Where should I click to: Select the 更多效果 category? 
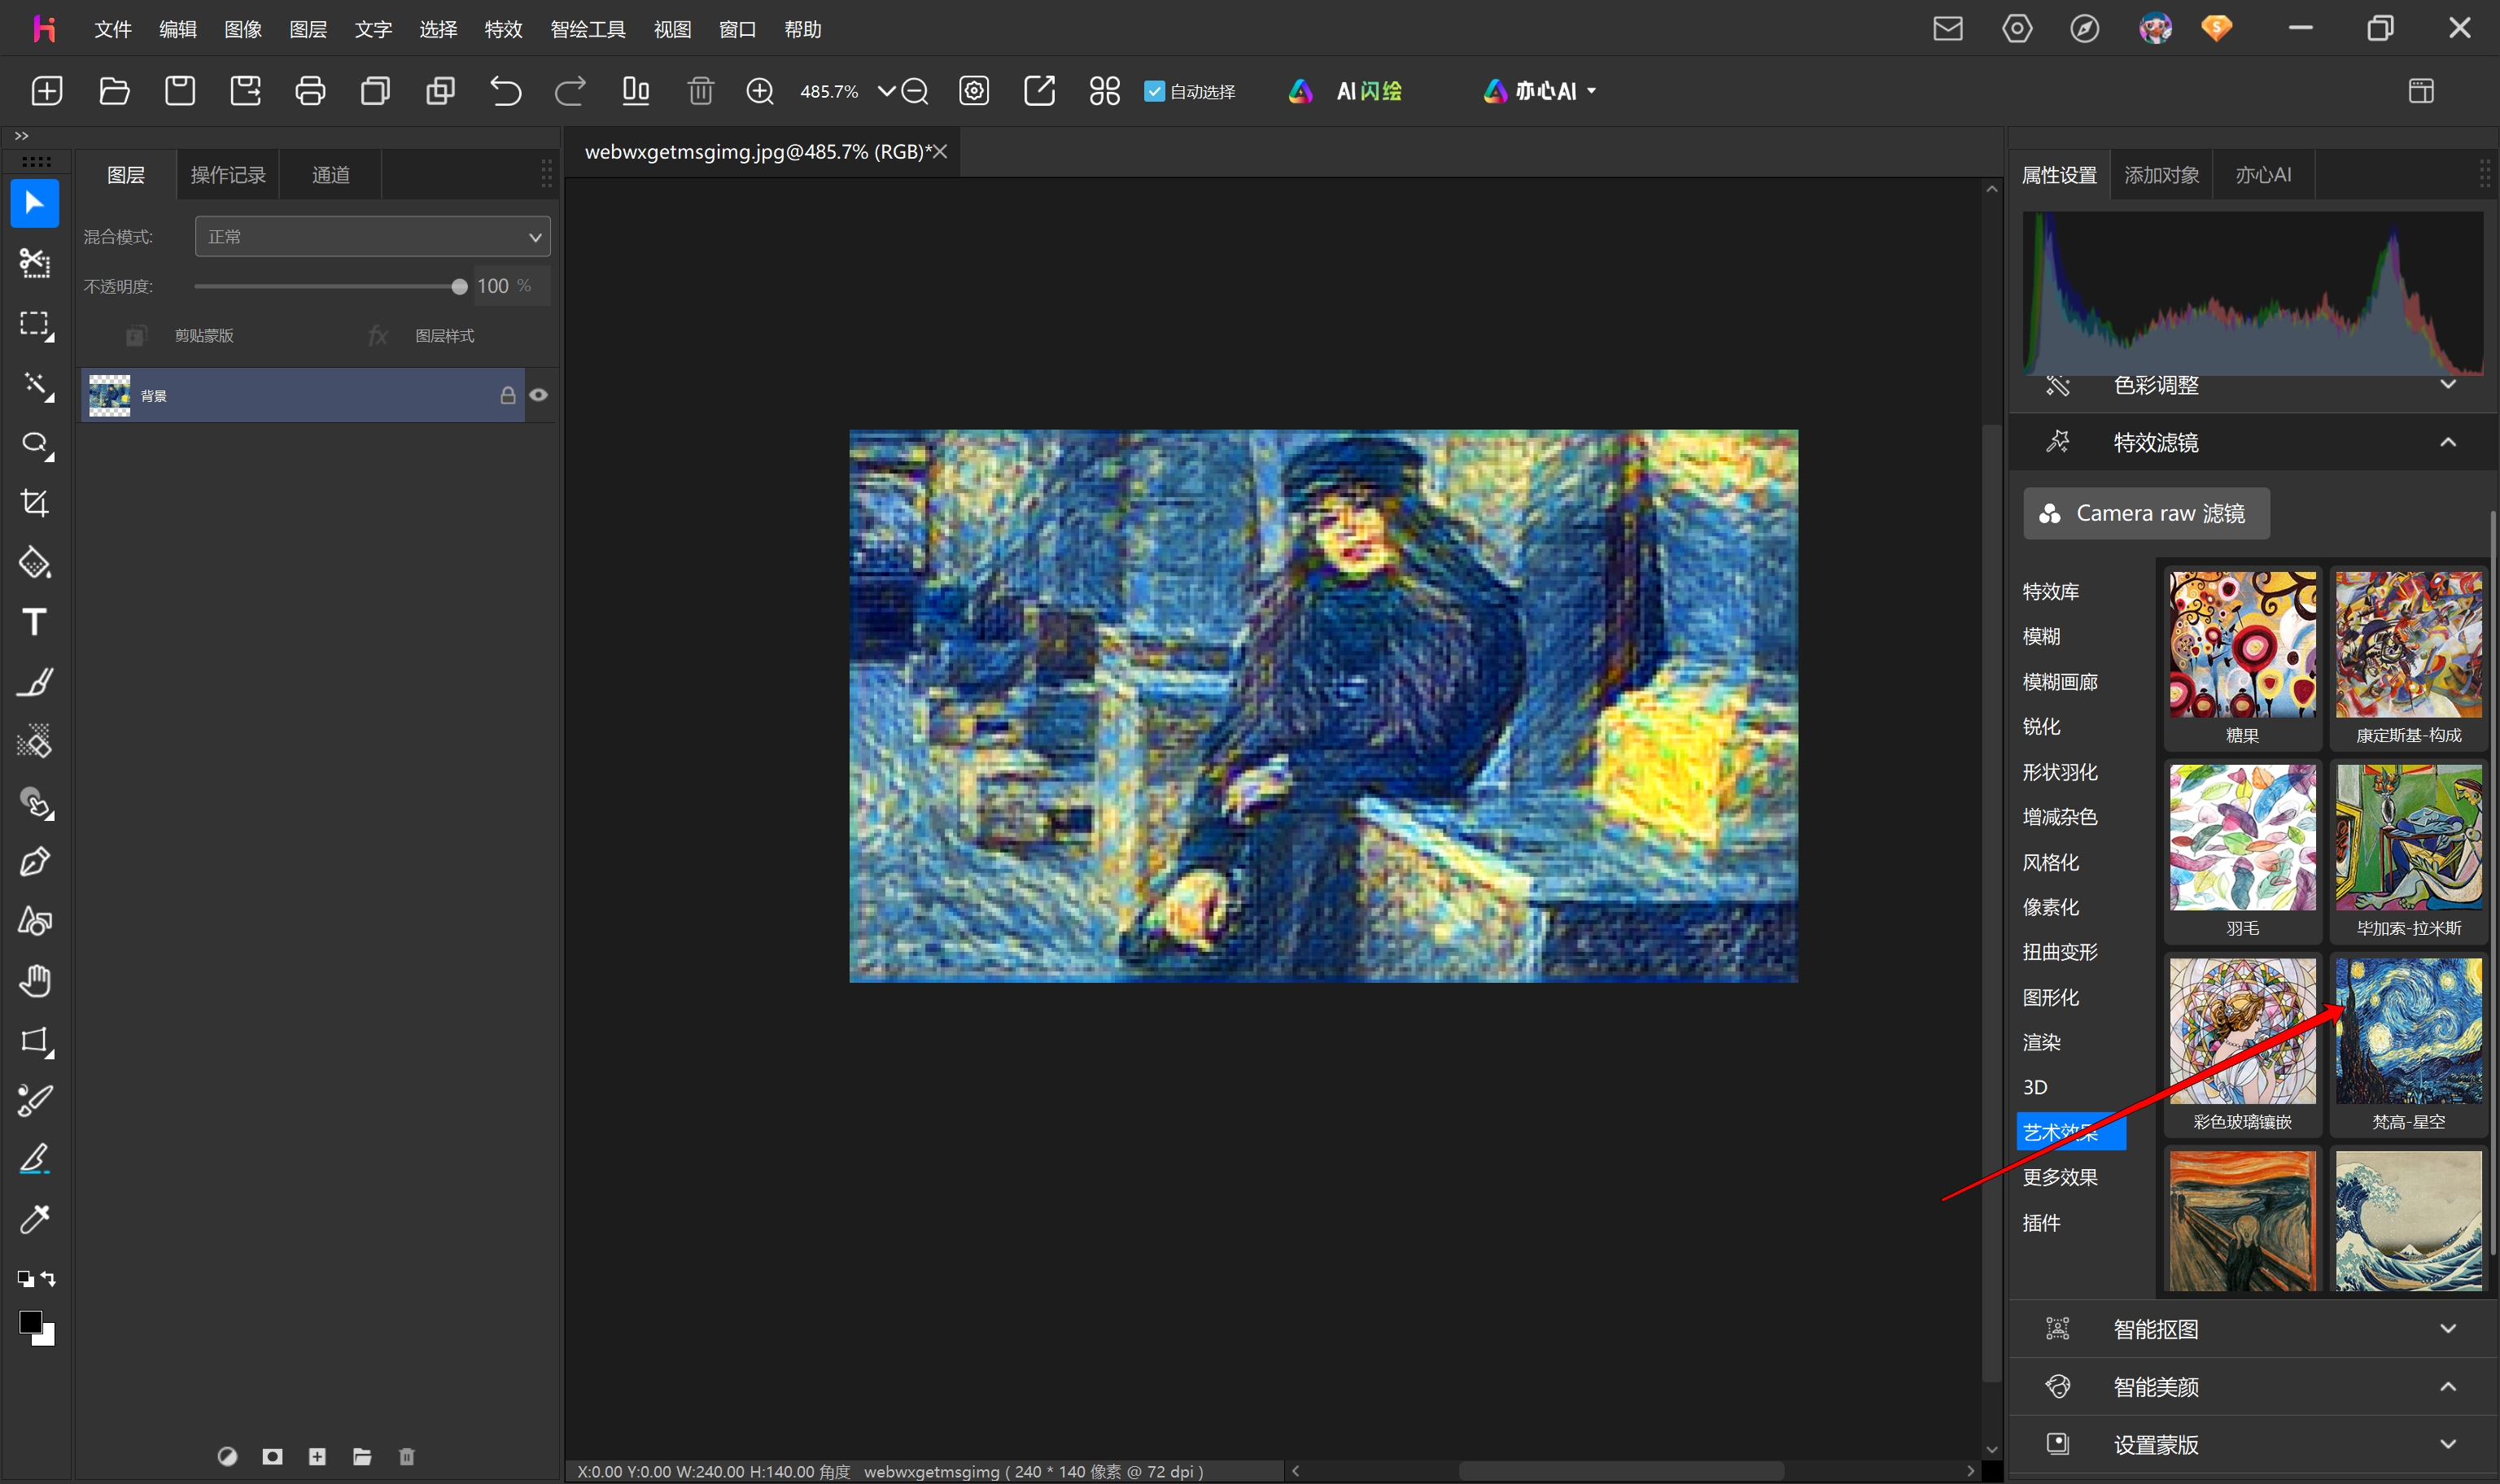pos(2060,1177)
